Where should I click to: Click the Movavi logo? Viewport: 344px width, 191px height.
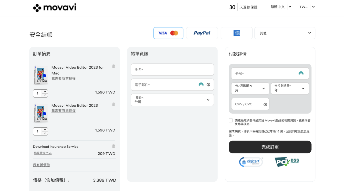tap(54, 8)
